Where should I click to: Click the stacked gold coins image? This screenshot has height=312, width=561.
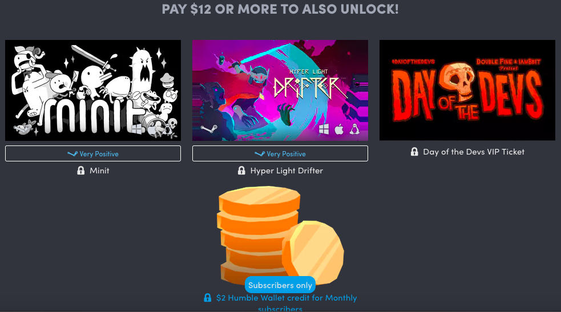point(280,234)
